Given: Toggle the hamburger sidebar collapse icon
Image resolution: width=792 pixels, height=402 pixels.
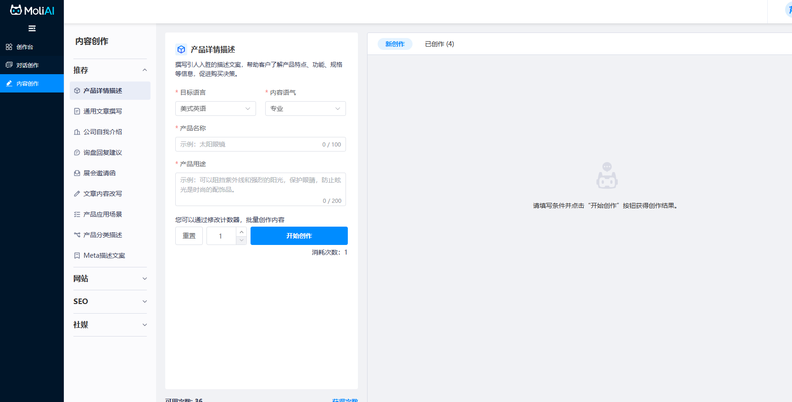Looking at the screenshot, I should (32, 28).
